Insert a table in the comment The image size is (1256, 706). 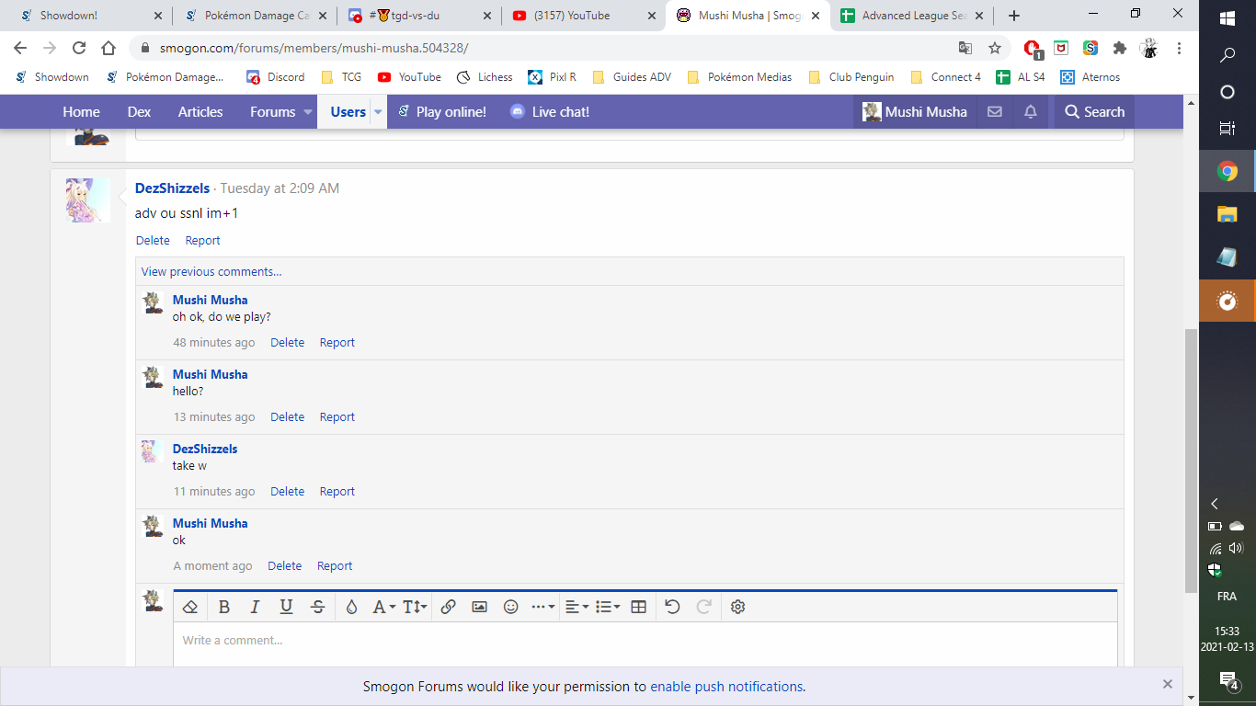639,607
